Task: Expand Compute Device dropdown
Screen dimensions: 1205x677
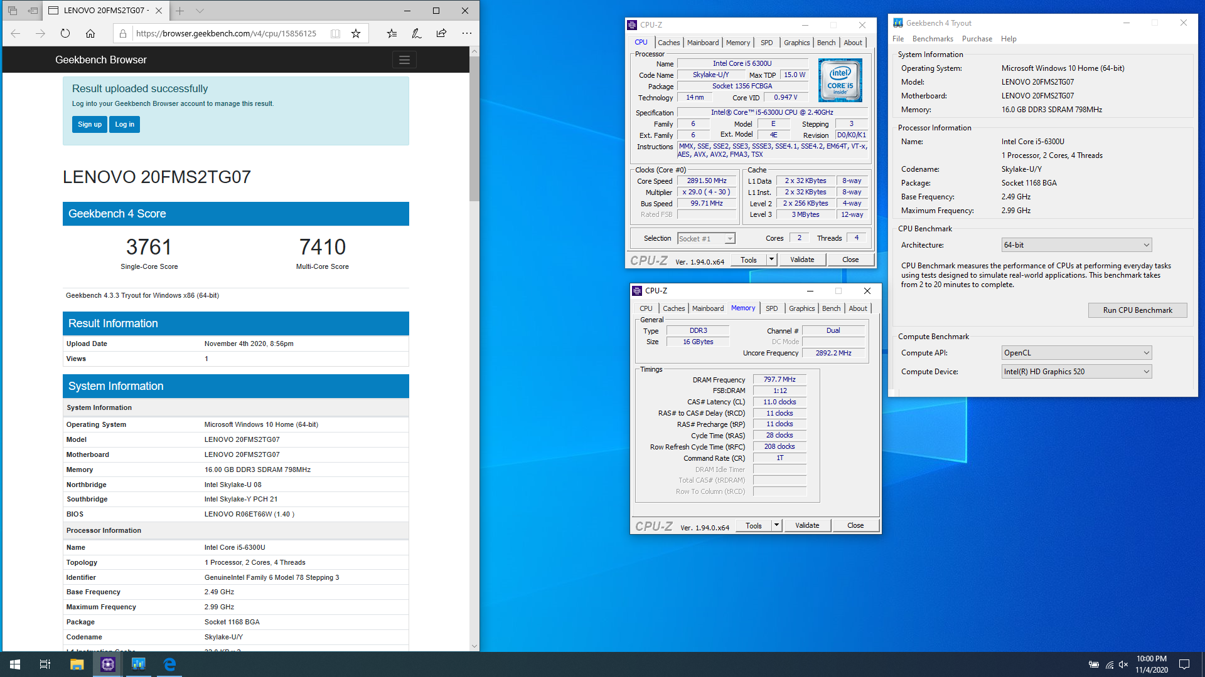Action: click(1077, 372)
